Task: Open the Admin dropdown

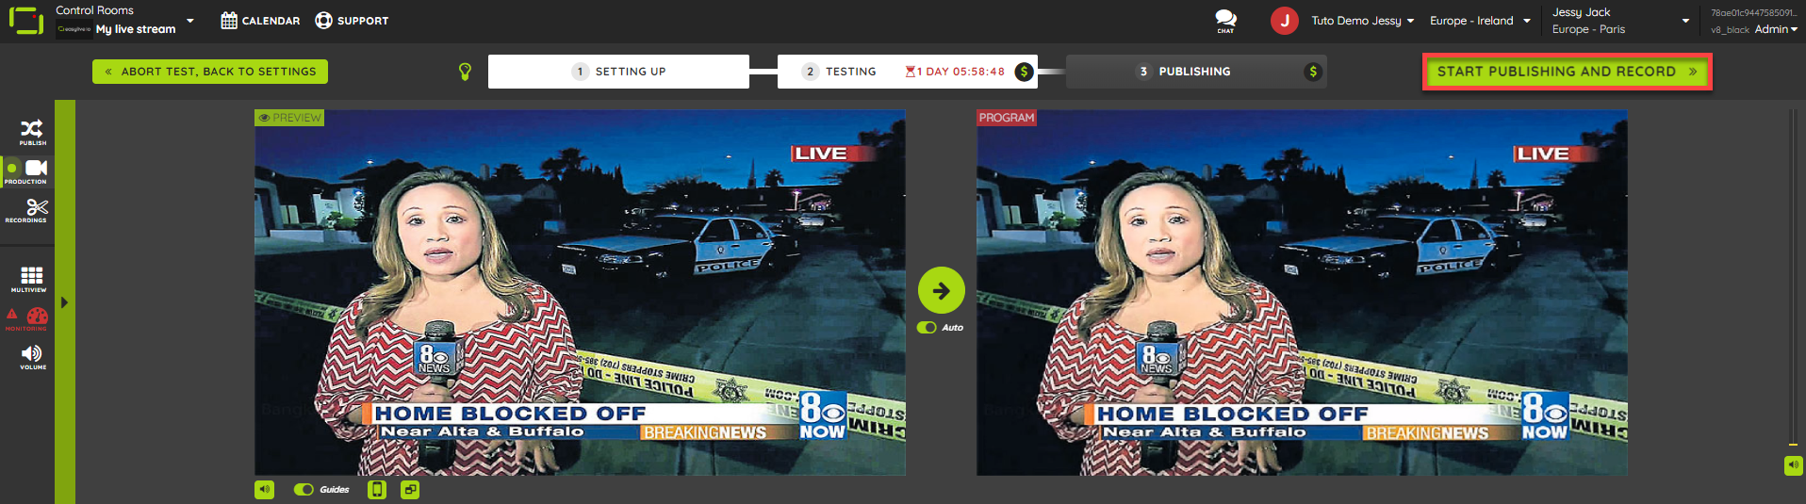Action: [x=1776, y=29]
